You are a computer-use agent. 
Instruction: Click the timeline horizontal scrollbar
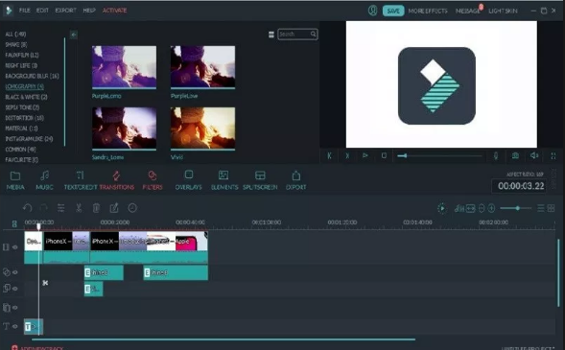[x=224, y=339]
